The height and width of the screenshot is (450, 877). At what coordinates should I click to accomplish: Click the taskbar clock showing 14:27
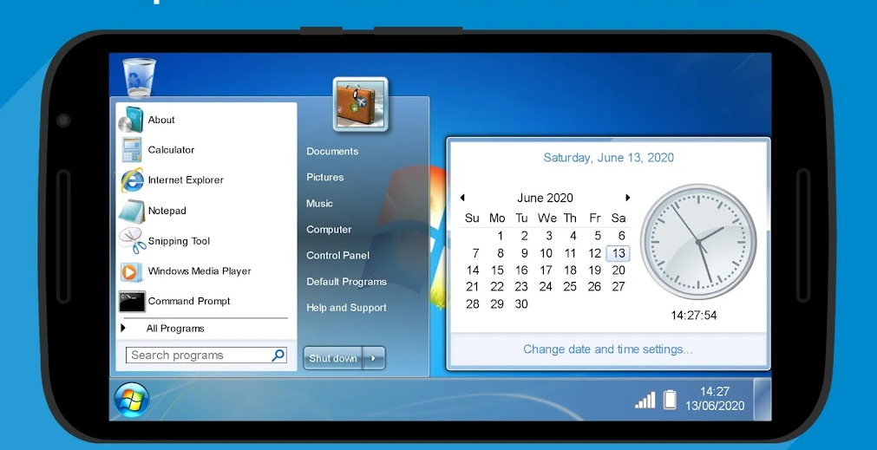[715, 392]
